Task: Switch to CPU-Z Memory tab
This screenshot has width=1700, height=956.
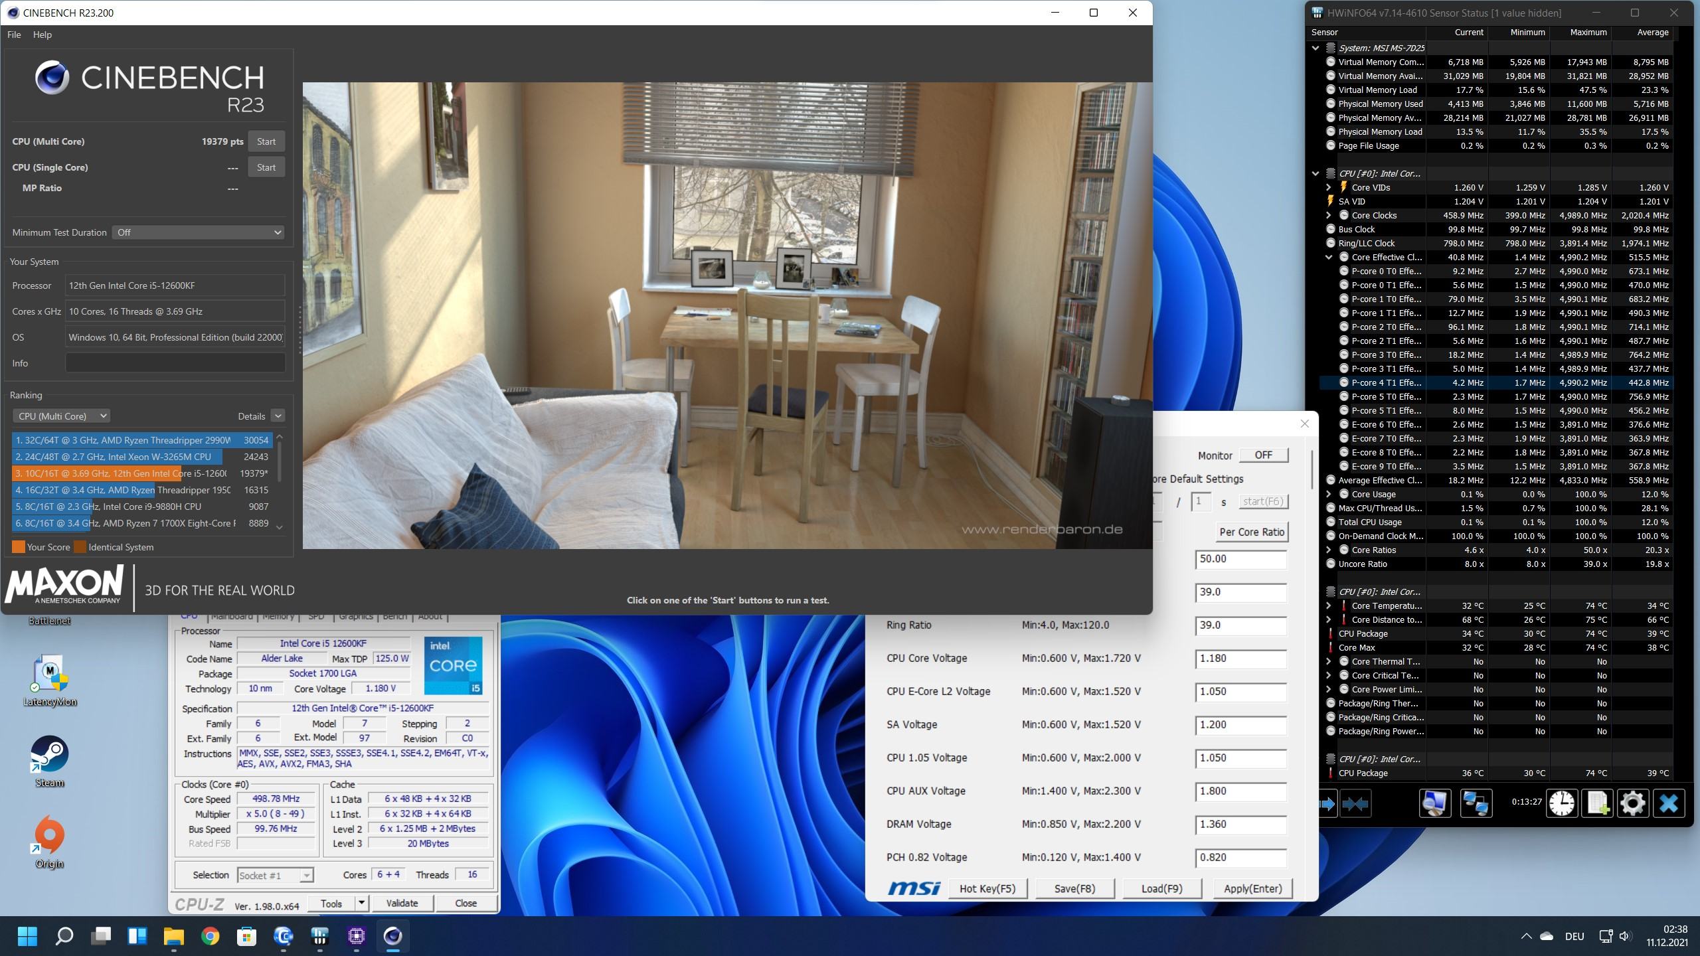Action: (x=278, y=617)
